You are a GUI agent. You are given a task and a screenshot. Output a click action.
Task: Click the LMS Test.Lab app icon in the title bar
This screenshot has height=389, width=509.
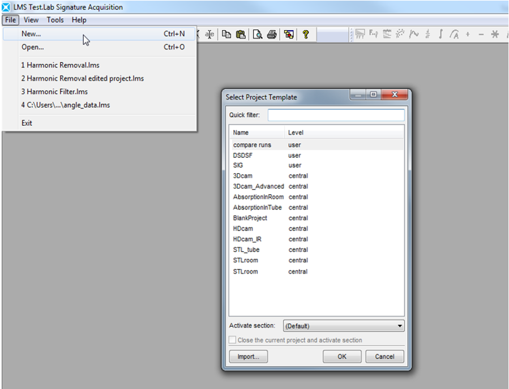coord(6,7)
